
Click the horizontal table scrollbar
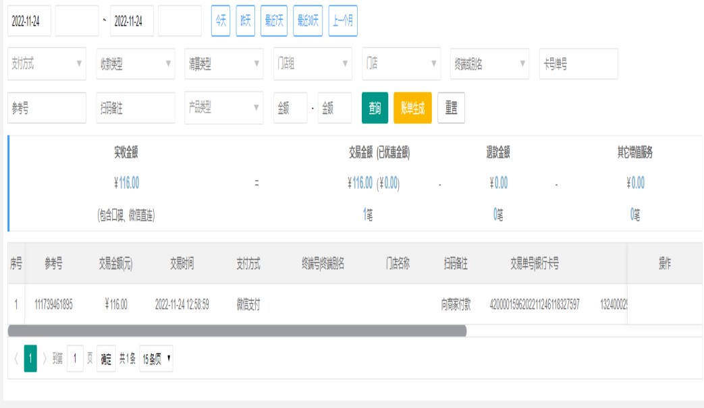click(x=237, y=330)
